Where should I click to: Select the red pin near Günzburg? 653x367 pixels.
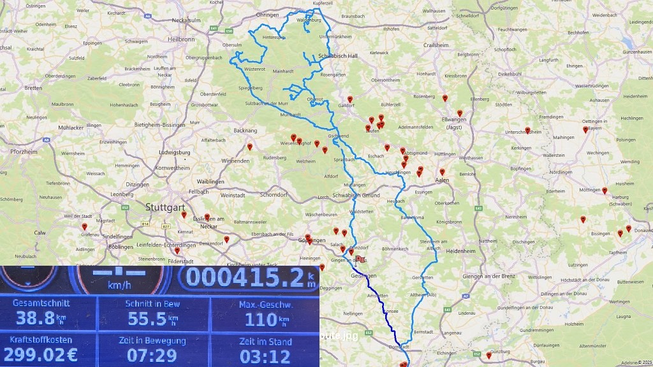tap(489, 355)
